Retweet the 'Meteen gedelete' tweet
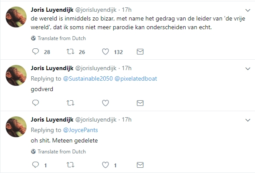Image resolution: width=255 pixels, height=173 pixels. click(x=71, y=165)
